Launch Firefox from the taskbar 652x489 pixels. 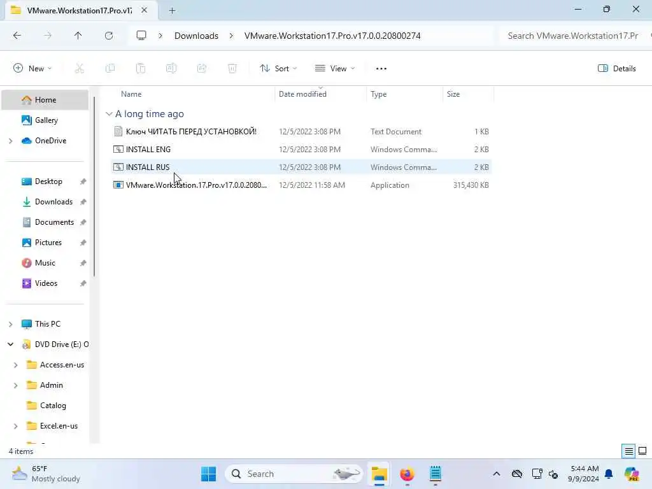click(407, 474)
